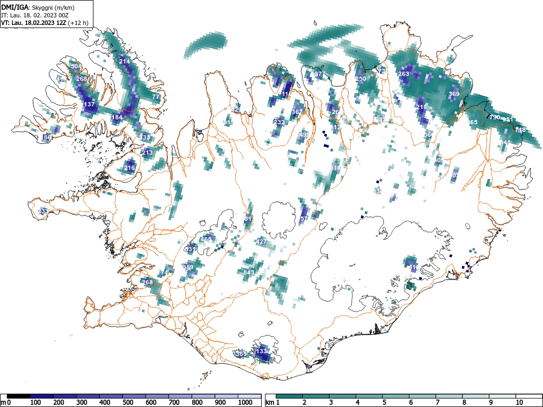
Task: Click the 214 visibility value
Action: [x=124, y=62]
